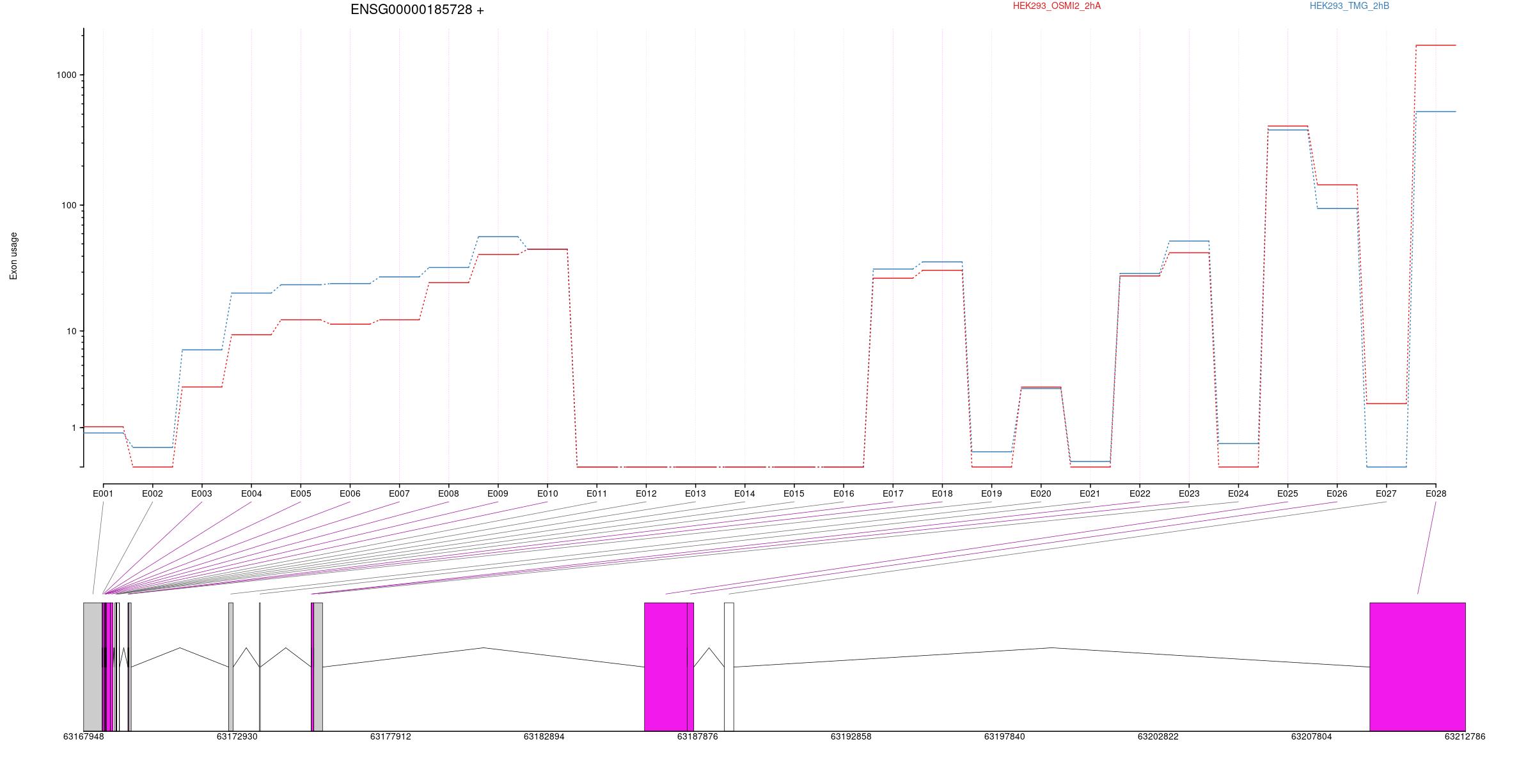The image size is (1535, 767).
Task: Select exon label E004
Action: pyautogui.click(x=251, y=493)
